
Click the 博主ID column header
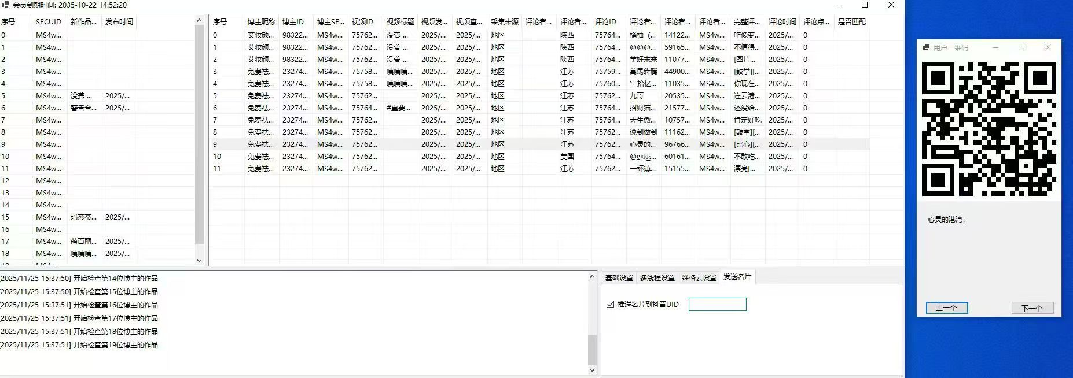(296, 22)
